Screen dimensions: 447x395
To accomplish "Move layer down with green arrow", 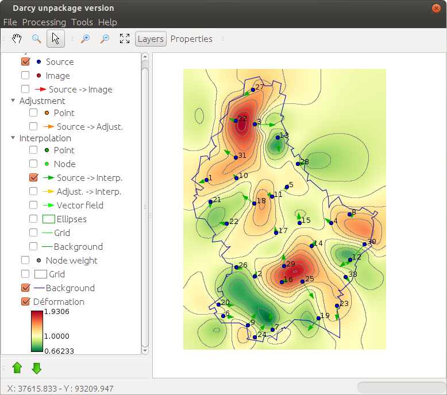I will [x=37, y=368].
